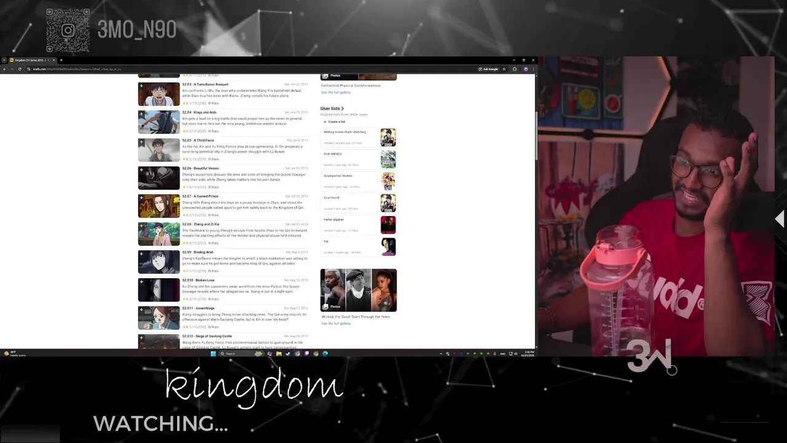The width and height of the screenshot is (787, 443).
Task: Rate episode S2.E8 Zheng and Zi Xia
Action: tap(213, 243)
